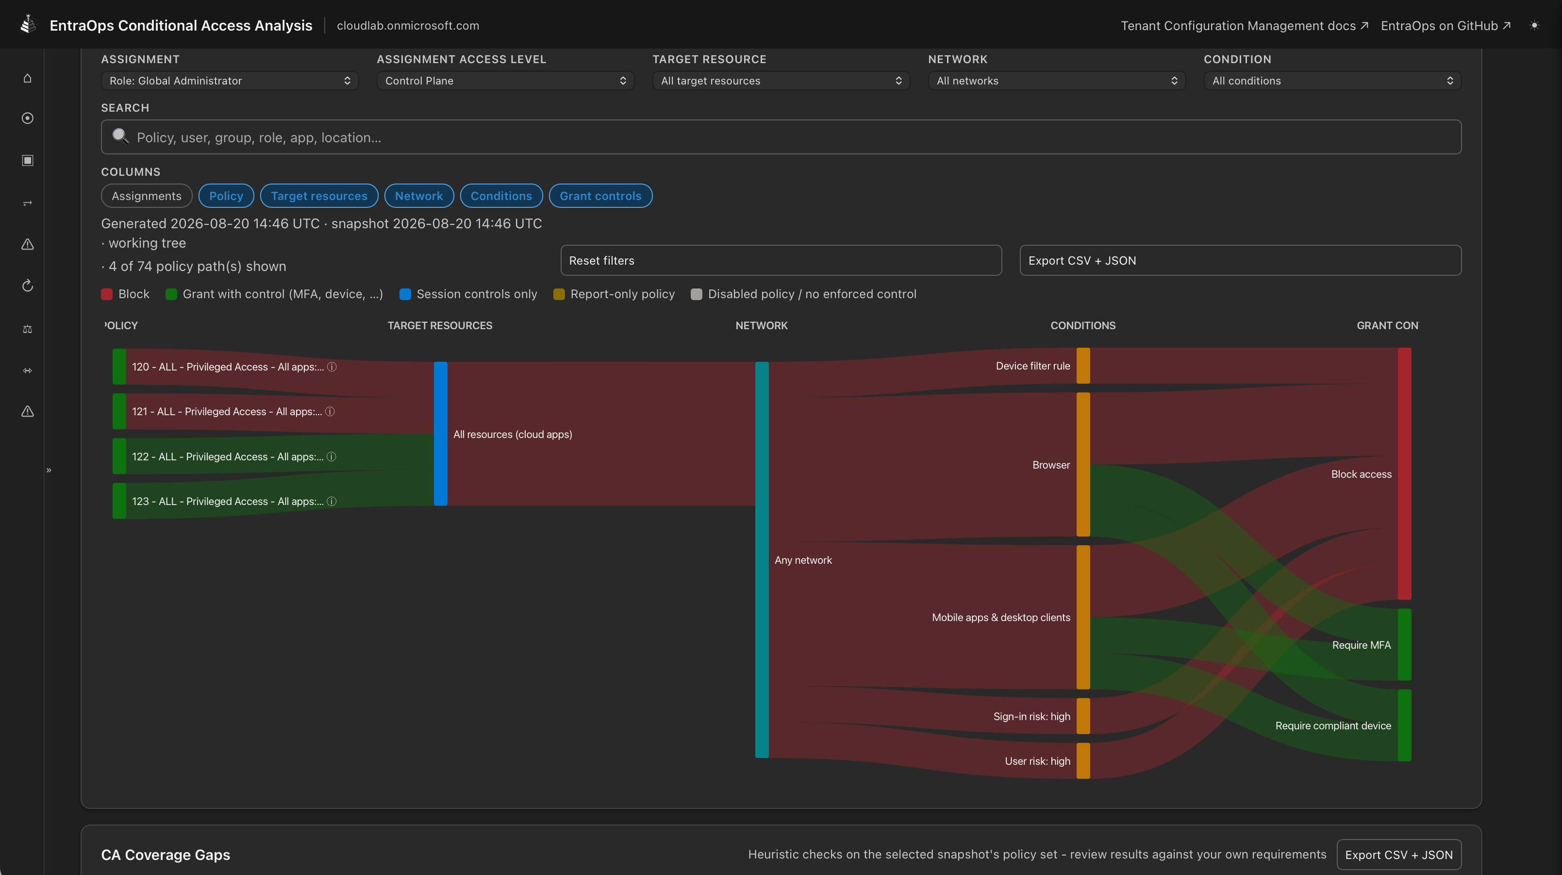Click the CONDITIONS column header of the chart
The width and height of the screenshot is (1562, 875).
coord(1083,326)
